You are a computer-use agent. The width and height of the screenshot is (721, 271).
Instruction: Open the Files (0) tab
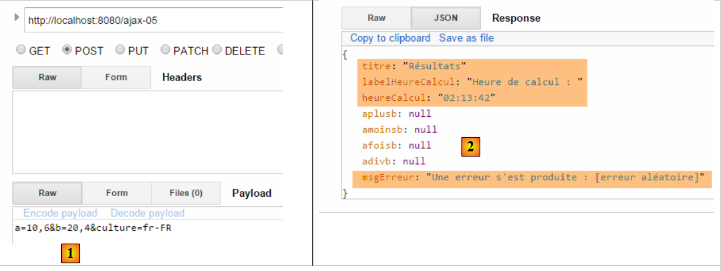pyautogui.click(x=186, y=193)
